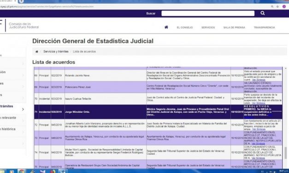Expand the histórica sidebar item chevron
The height and width of the screenshot is (173, 289).
[23, 132]
